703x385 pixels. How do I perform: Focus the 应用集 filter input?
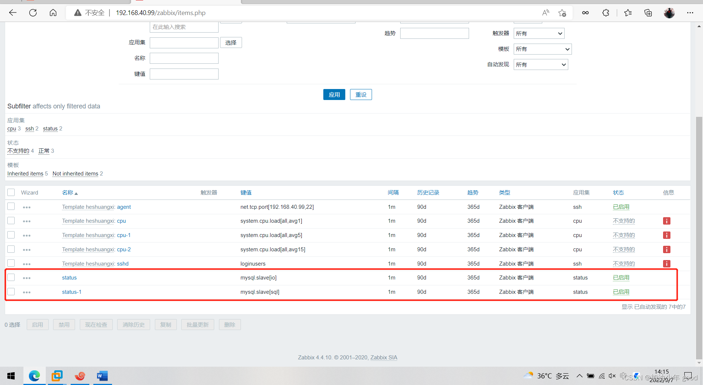184,43
